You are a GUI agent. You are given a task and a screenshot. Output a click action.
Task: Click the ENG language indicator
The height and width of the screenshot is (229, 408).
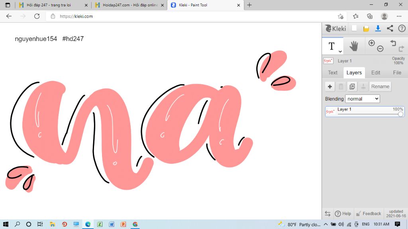pos(366,224)
